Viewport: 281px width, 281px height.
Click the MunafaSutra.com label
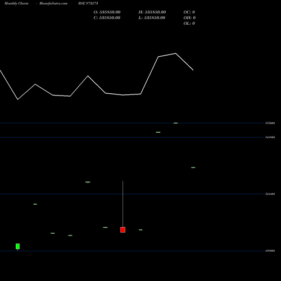(x=53, y=3)
